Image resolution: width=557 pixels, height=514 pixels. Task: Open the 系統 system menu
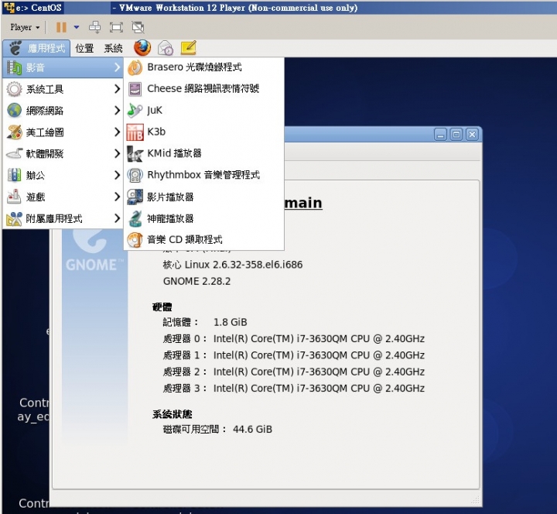pos(113,48)
